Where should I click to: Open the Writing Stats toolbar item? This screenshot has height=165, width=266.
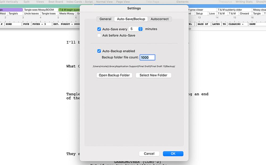pos(244,2)
